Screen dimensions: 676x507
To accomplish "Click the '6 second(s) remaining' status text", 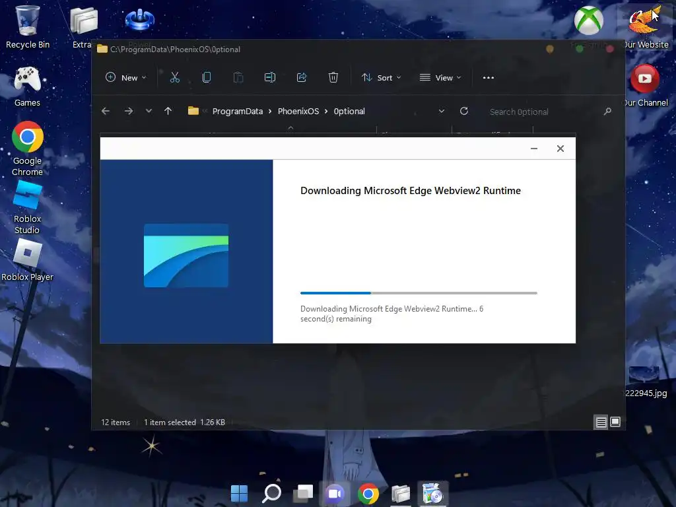I will [392, 314].
